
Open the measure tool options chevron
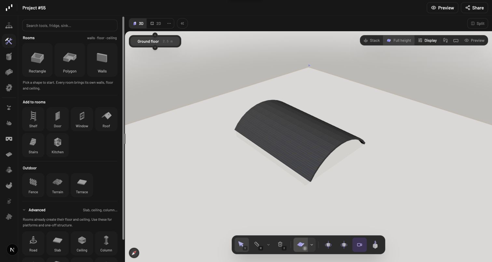pyautogui.click(x=268, y=245)
